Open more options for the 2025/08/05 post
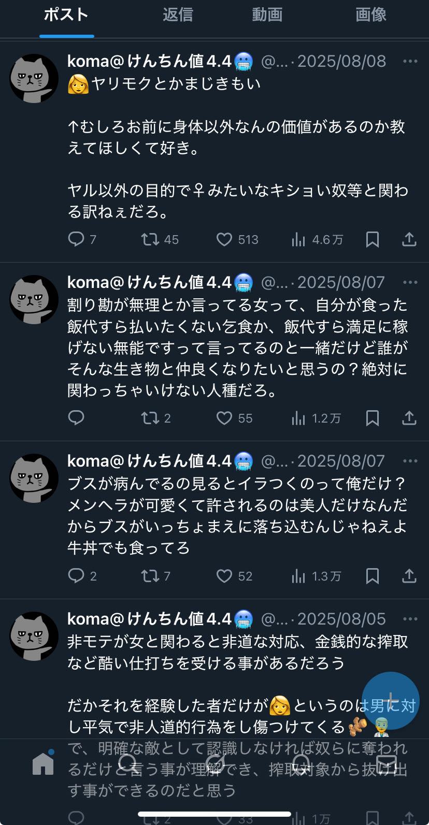The height and width of the screenshot is (825, 429). click(410, 619)
